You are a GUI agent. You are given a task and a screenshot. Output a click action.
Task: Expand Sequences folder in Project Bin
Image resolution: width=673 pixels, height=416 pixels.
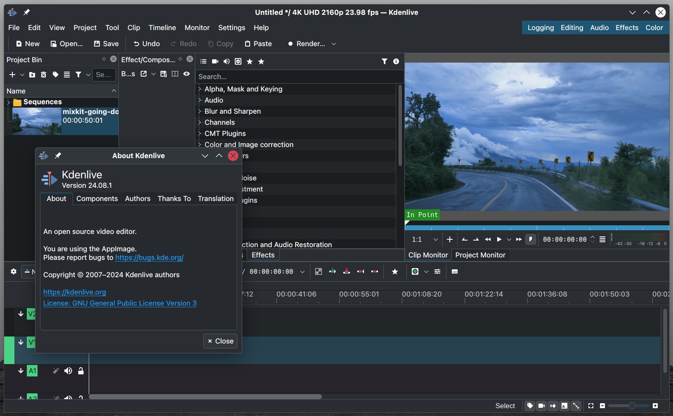click(x=9, y=102)
